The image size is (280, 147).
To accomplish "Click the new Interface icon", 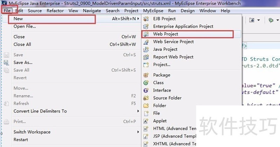I will click(146, 90).
